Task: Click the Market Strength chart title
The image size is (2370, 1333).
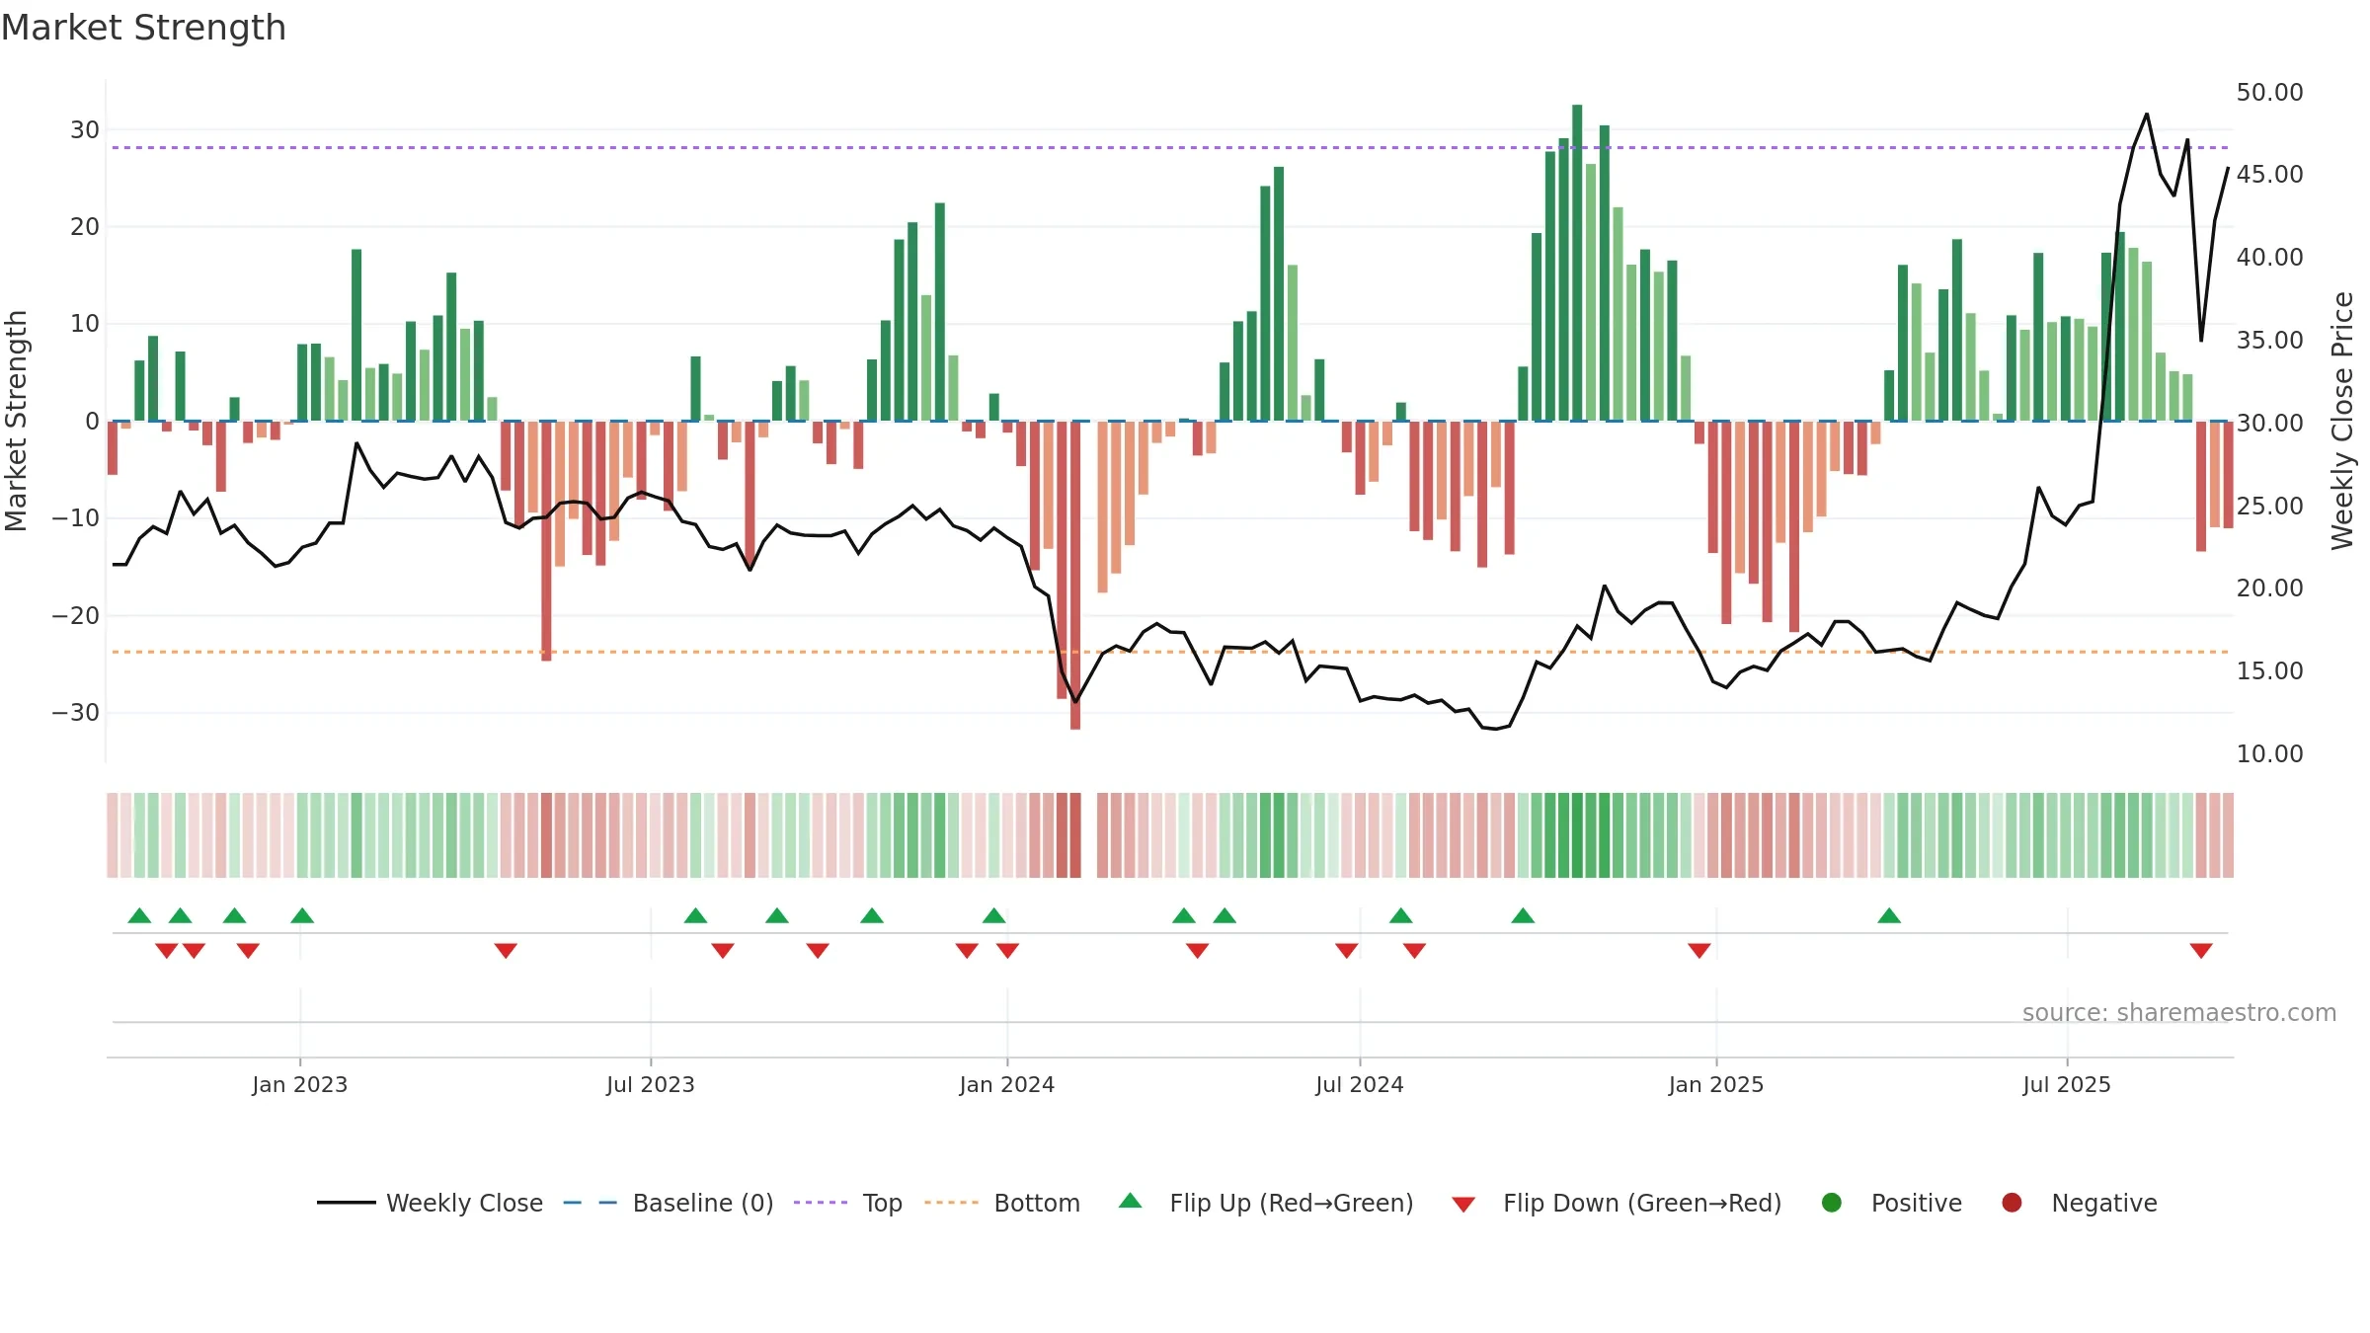Action: pyautogui.click(x=143, y=28)
